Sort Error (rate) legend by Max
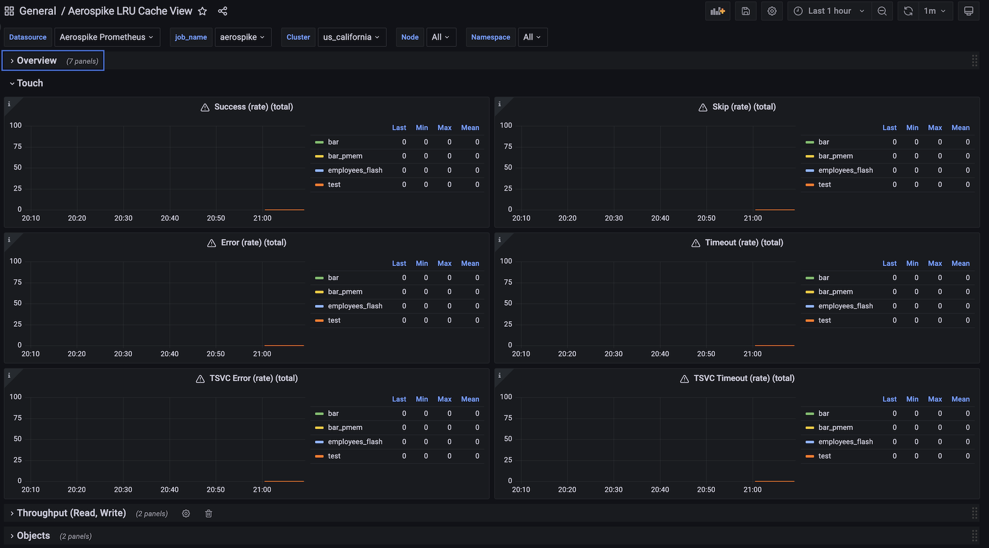The image size is (989, 548). (445, 264)
